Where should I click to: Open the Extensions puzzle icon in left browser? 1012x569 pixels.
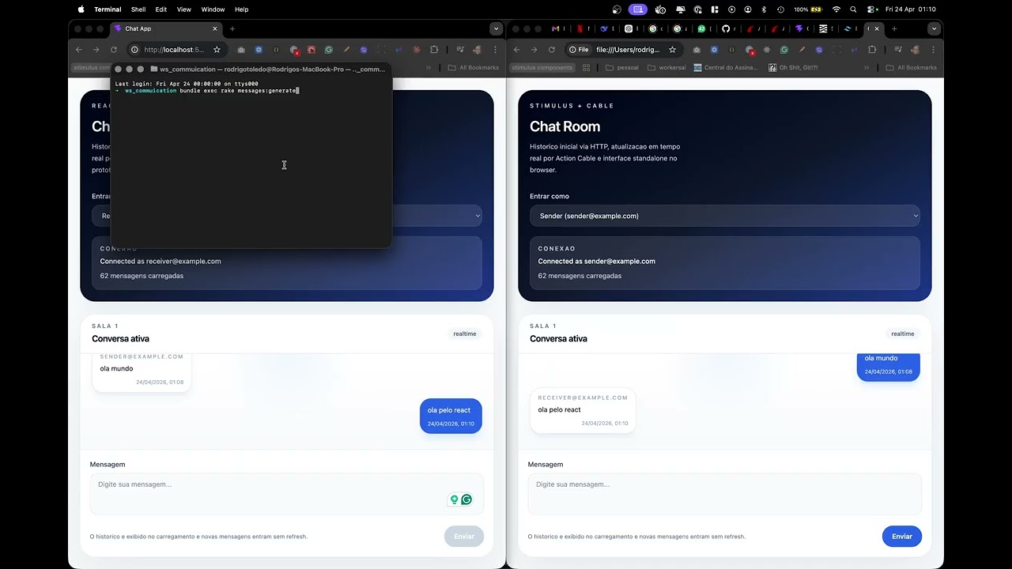434,50
